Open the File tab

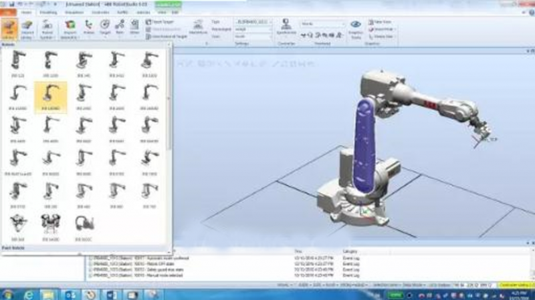(8, 12)
